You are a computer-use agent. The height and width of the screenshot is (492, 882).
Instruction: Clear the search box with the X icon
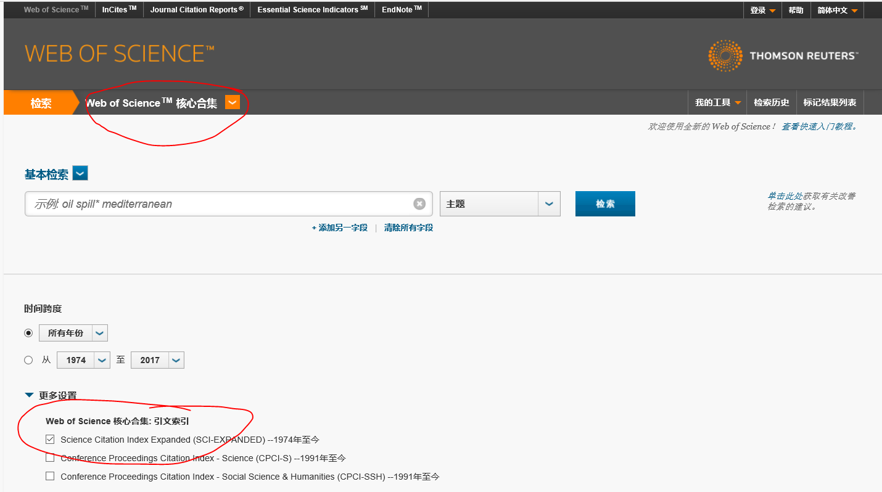click(419, 203)
